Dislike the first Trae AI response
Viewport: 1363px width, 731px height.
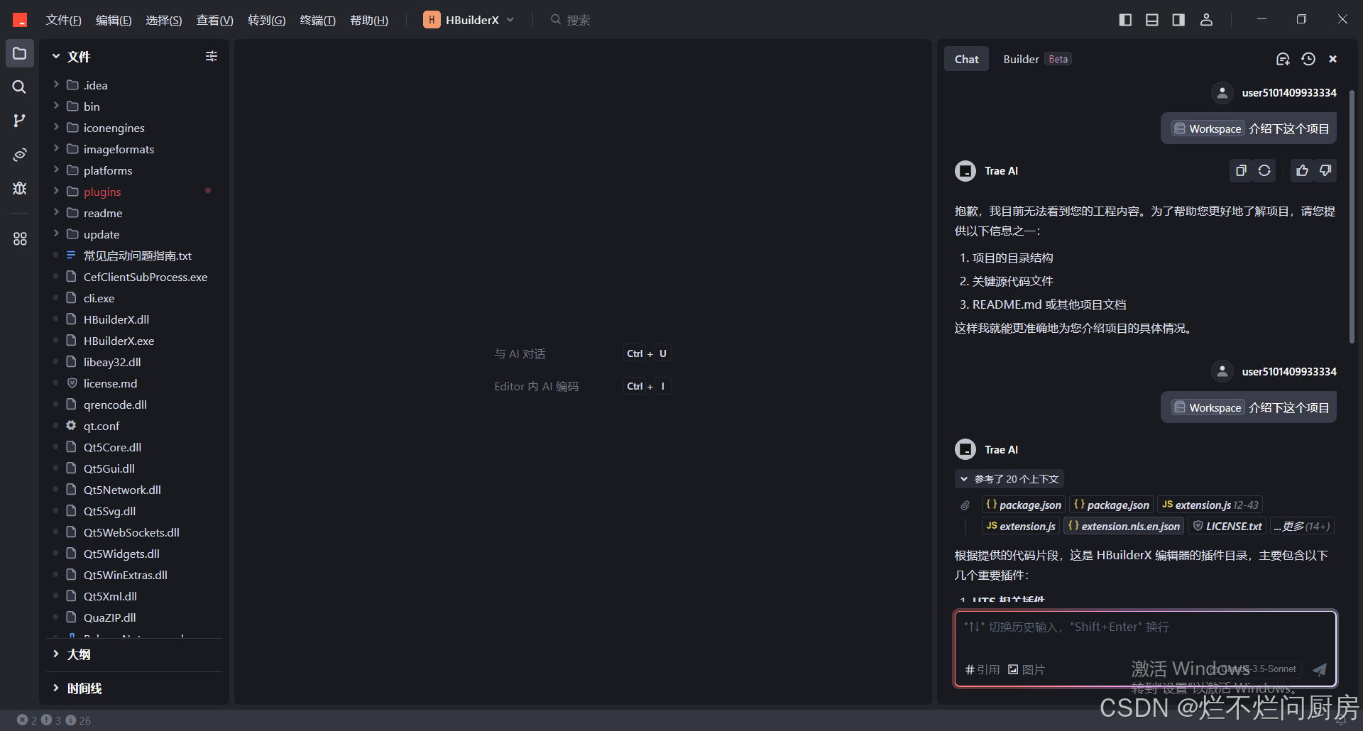(x=1325, y=170)
